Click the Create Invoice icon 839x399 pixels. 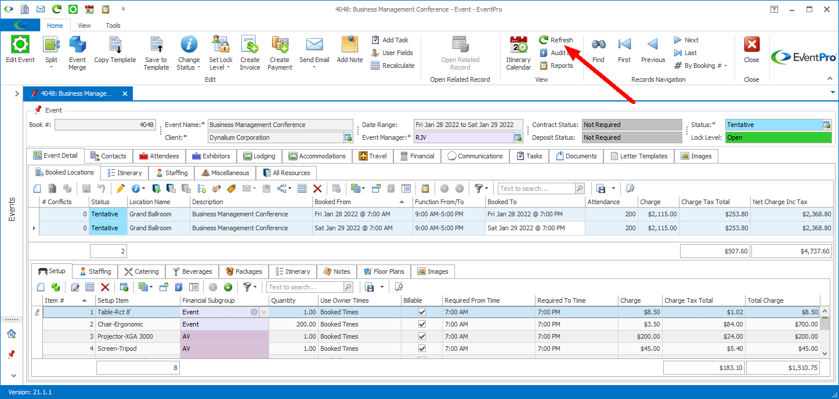point(250,45)
